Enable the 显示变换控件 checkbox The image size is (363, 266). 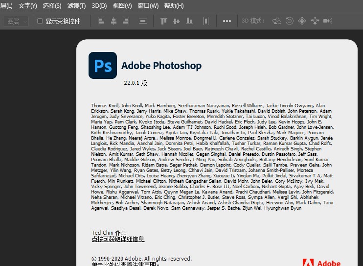coord(40,21)
